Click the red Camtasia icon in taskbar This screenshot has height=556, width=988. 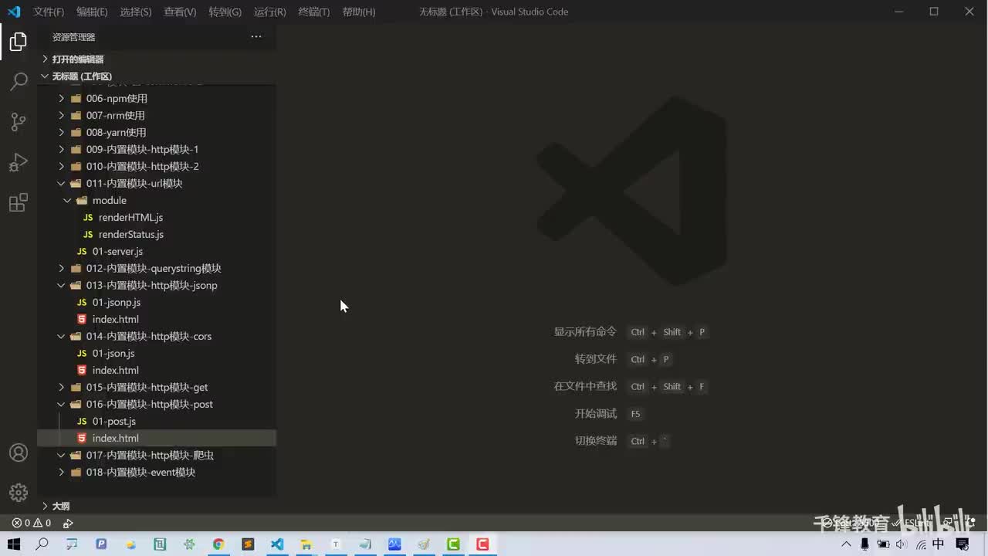[x=482, y=544]
